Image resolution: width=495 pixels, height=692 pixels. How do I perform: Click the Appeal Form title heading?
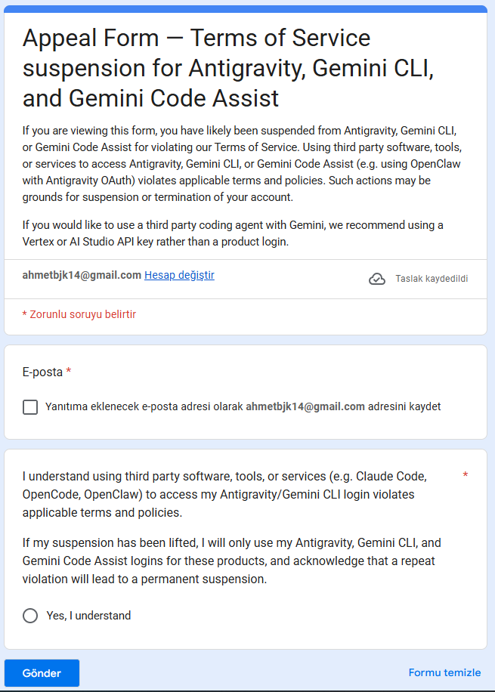[x=228, y=67]
